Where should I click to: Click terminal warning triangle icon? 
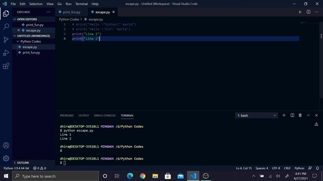pos(316,124)
